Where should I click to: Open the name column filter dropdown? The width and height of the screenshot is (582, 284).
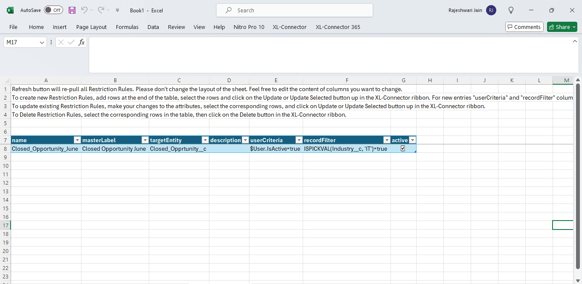77,140
